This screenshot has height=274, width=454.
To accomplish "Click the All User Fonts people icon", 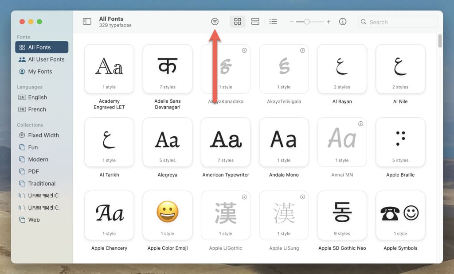I will coord(22,59).
